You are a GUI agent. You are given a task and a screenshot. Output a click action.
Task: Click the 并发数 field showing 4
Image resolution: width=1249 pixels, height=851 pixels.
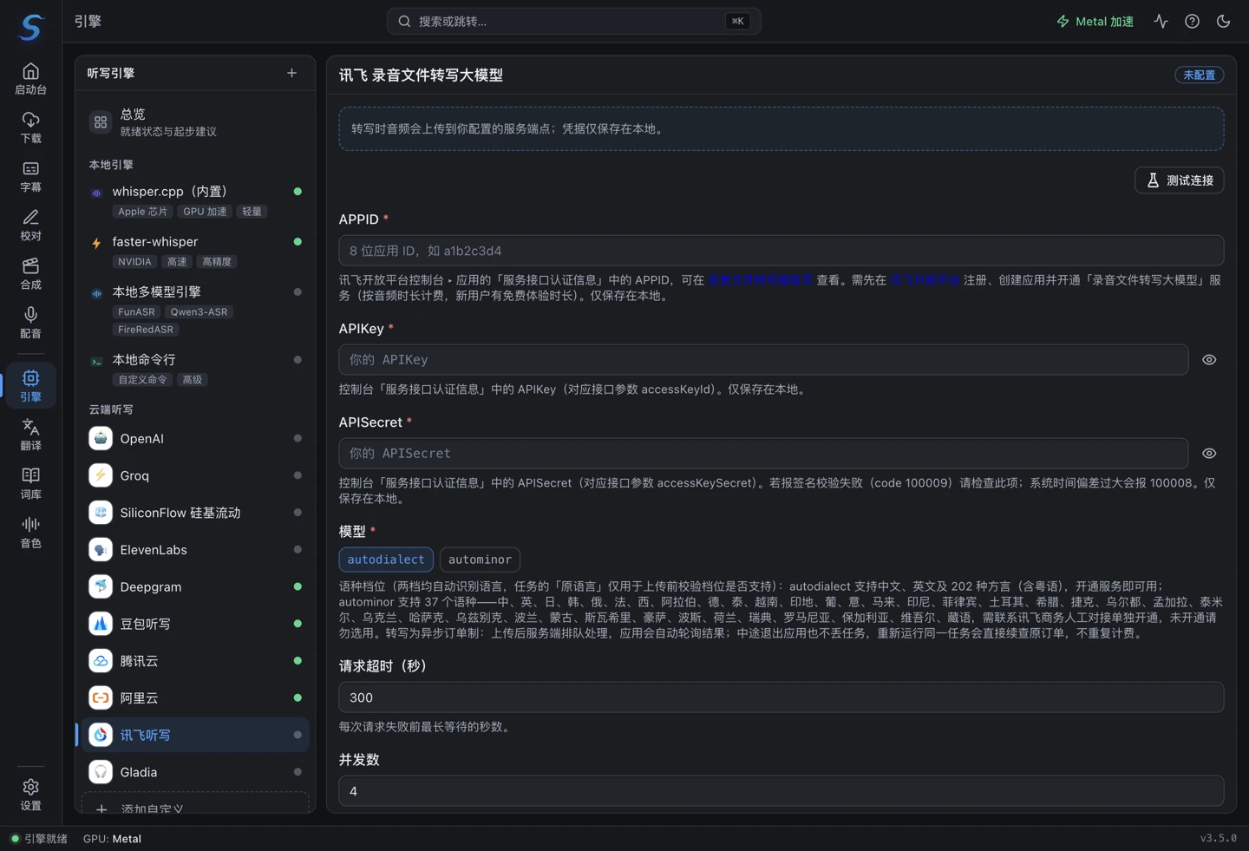coord(781,791)
